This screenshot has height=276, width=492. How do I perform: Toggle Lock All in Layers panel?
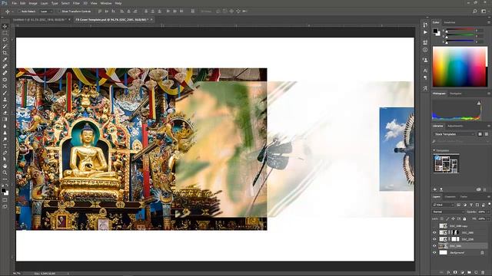point(464,219)
